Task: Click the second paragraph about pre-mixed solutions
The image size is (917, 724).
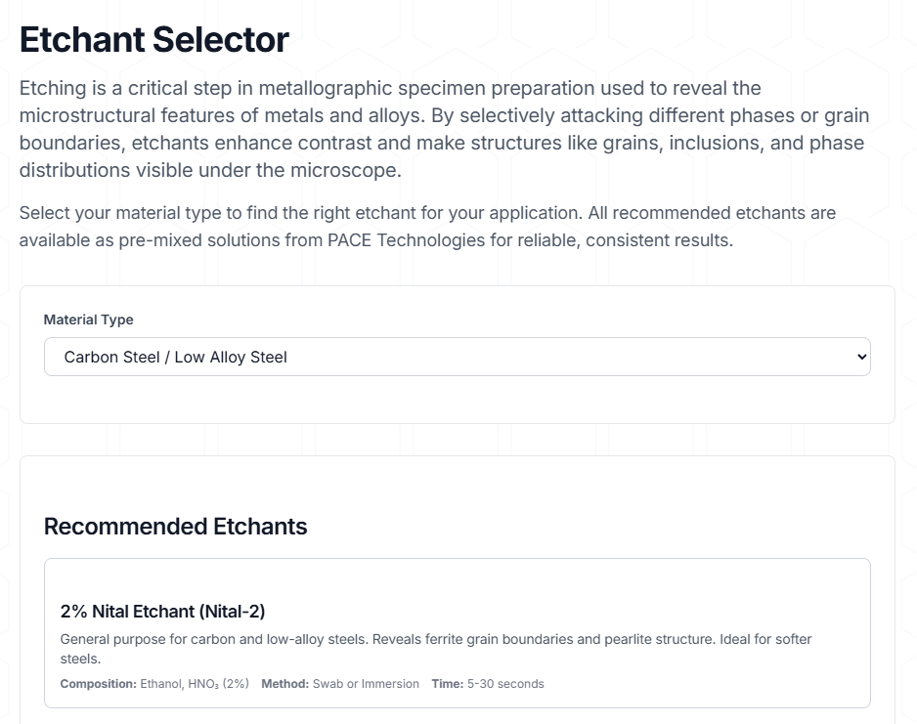Action: (x=427, y=226)
